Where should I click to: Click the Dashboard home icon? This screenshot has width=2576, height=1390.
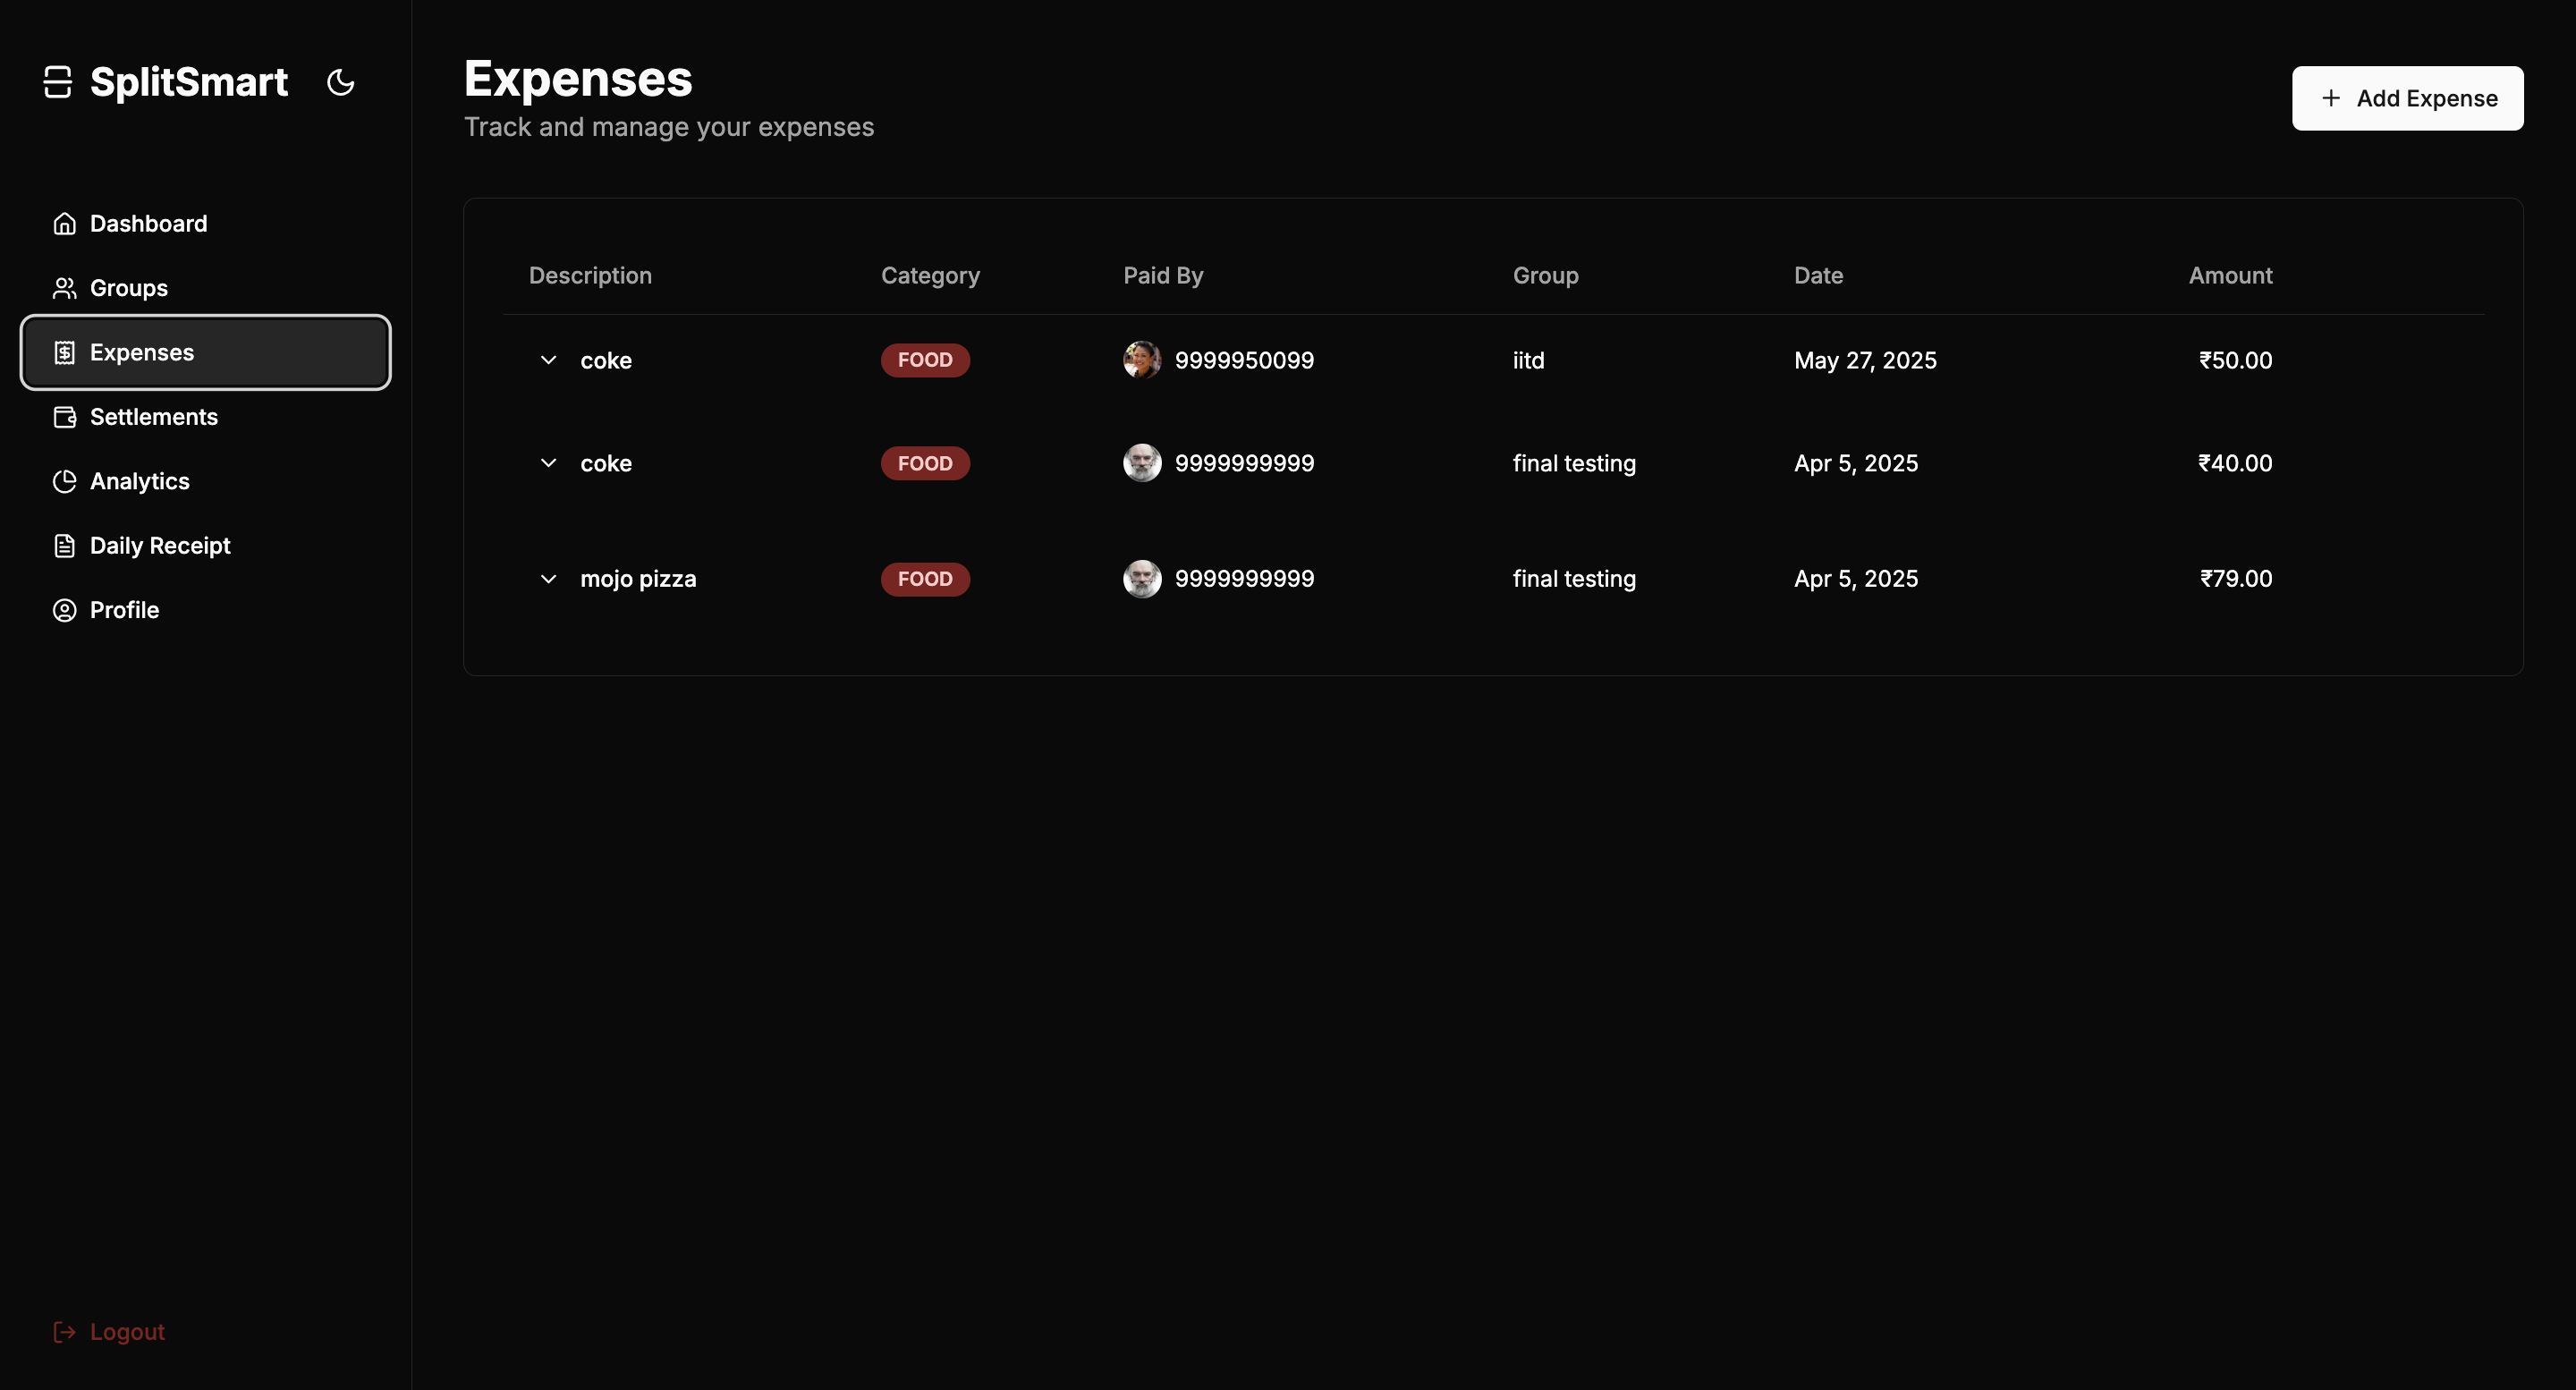point(64,223)
